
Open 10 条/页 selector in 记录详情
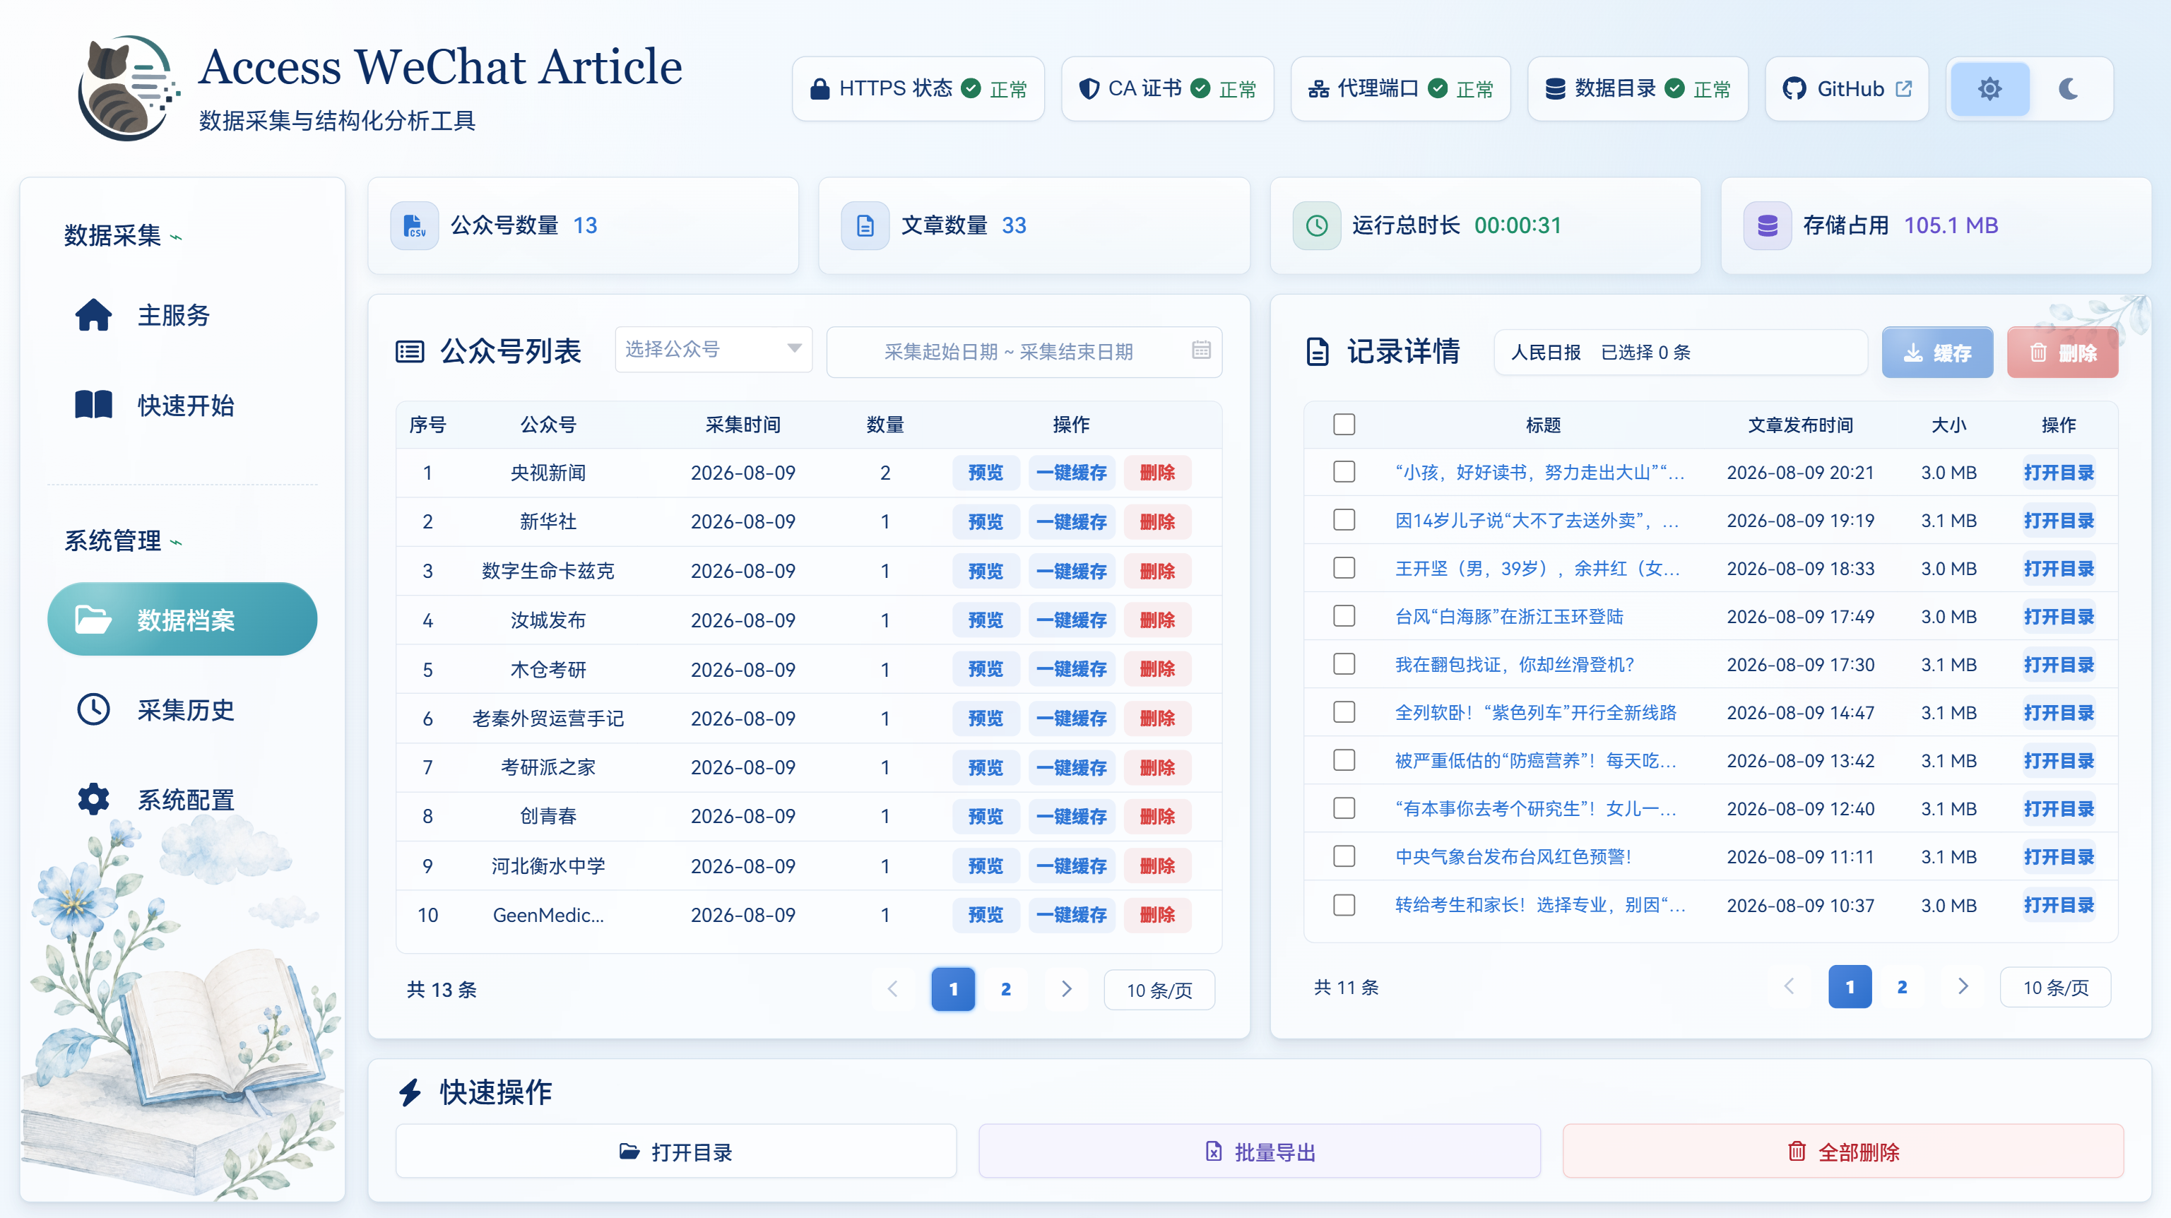pyautogui.click(x=2056, y=986)
